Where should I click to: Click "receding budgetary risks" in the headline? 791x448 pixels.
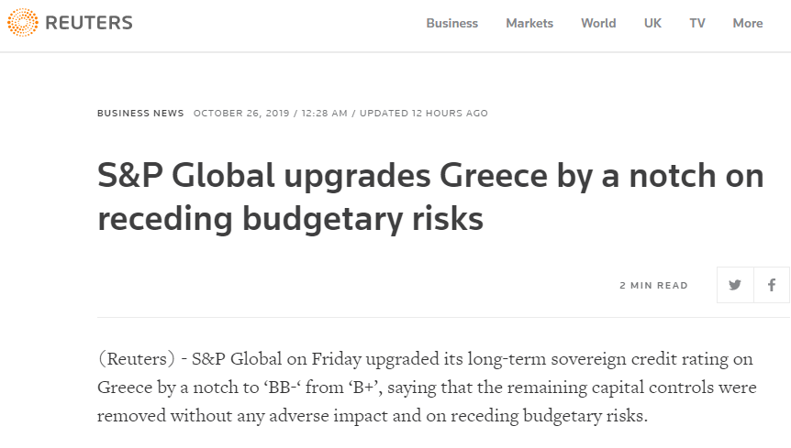coord(290,219)
